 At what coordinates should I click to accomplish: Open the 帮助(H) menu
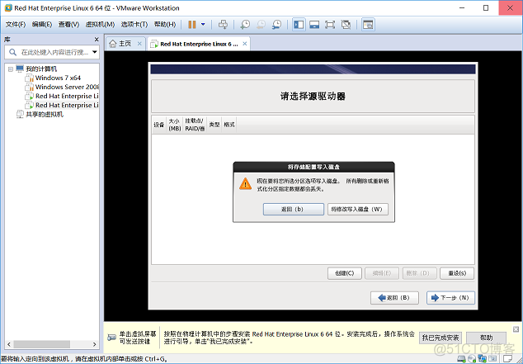(165, 25)
